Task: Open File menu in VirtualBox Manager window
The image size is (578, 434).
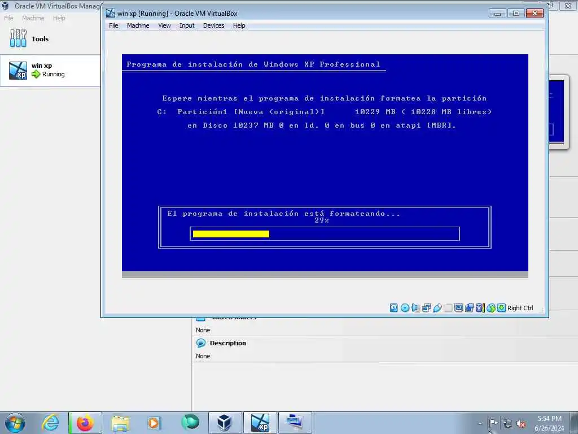Action: click(x=8, y=18)
